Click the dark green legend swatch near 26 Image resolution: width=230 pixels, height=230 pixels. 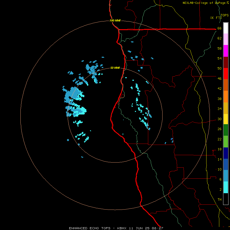tap(226, 130)
